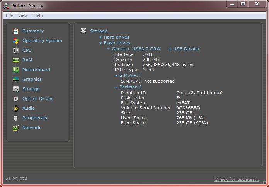Click the Motherboard icon in sidebar

pyautogui.click(x=16, y=70)
